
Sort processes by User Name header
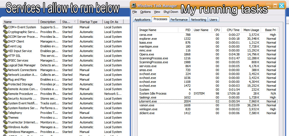[202, 30]
